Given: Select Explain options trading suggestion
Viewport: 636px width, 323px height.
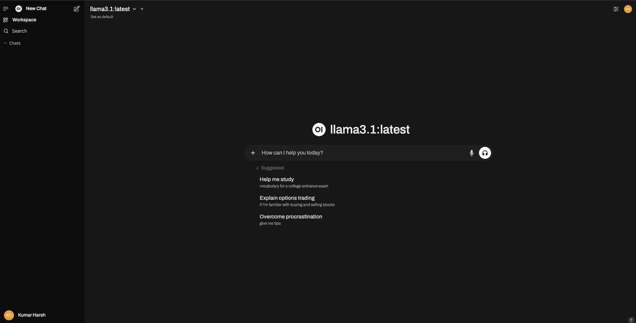Looking at the screenshot, I should pyautogui.click(x=297, y=201).
